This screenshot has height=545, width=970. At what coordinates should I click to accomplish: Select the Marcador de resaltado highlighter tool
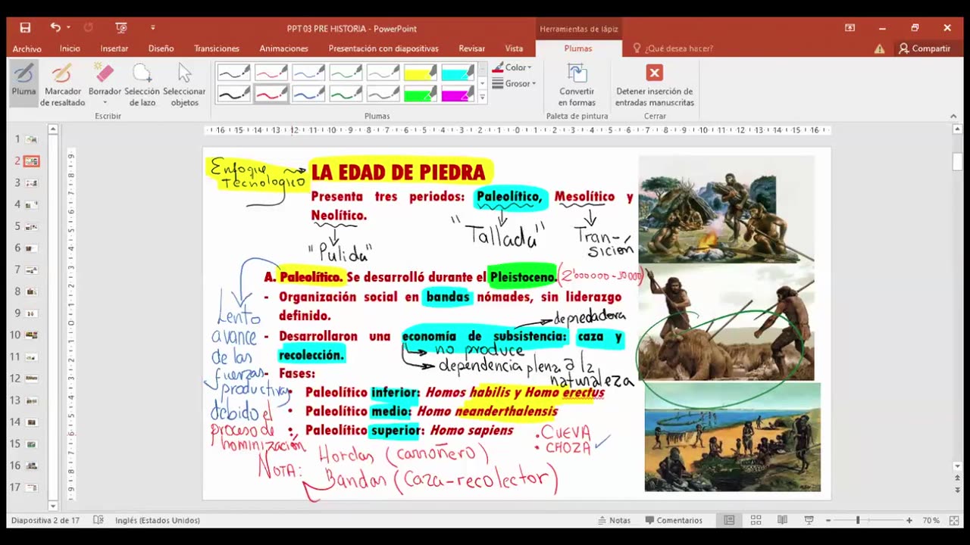(x=63, y=84)
